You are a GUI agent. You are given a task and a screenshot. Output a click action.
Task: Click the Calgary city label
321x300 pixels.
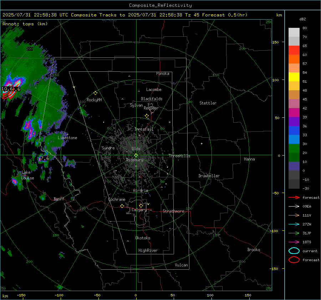pyautogui.click(x=139, y=210)
